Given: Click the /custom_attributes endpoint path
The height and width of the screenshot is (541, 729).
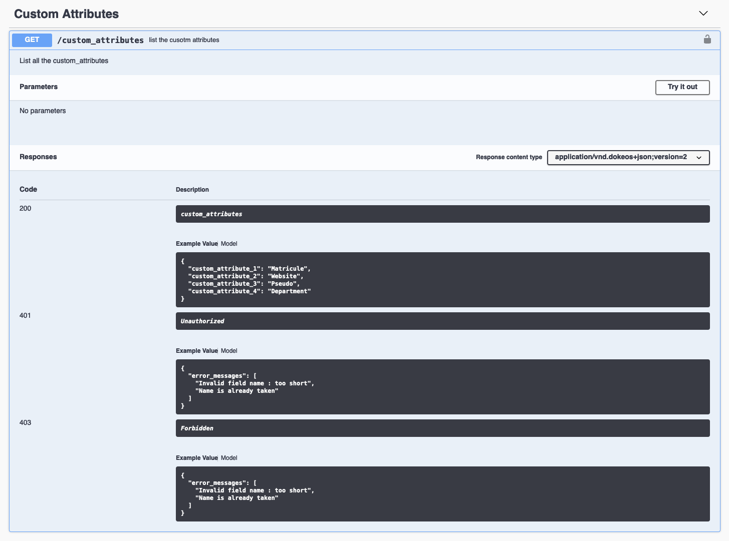Looking at the screenshot, I should point(100,40).
